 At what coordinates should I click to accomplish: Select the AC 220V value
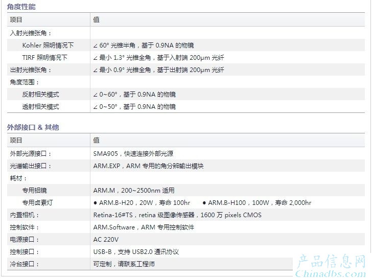[x=106, y=240]
